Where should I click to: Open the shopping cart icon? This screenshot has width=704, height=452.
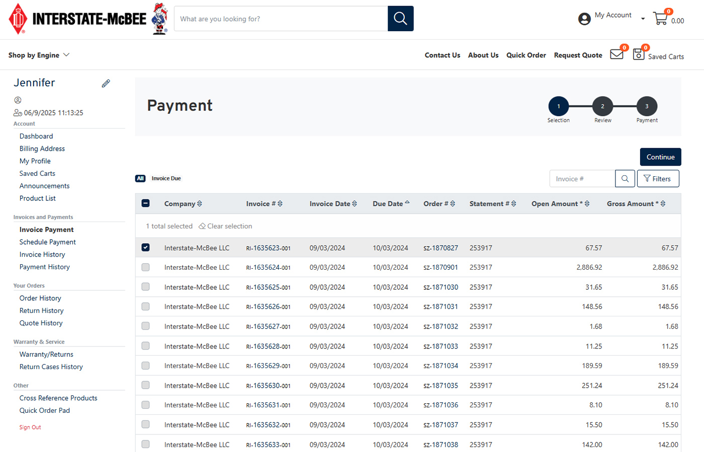click(x=660, y=19)
